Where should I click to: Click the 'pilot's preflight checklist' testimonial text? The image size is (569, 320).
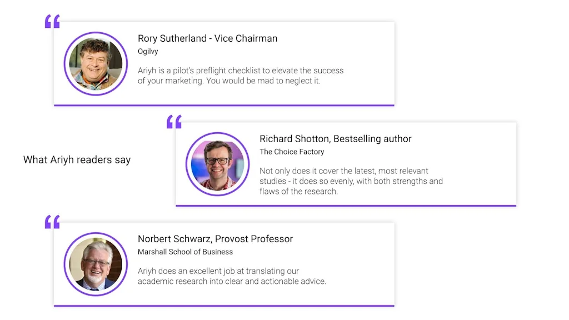[241, 76]
